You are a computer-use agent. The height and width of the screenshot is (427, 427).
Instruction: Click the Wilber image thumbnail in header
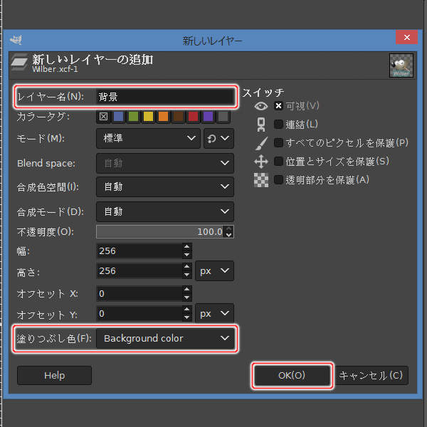point(401,65)
